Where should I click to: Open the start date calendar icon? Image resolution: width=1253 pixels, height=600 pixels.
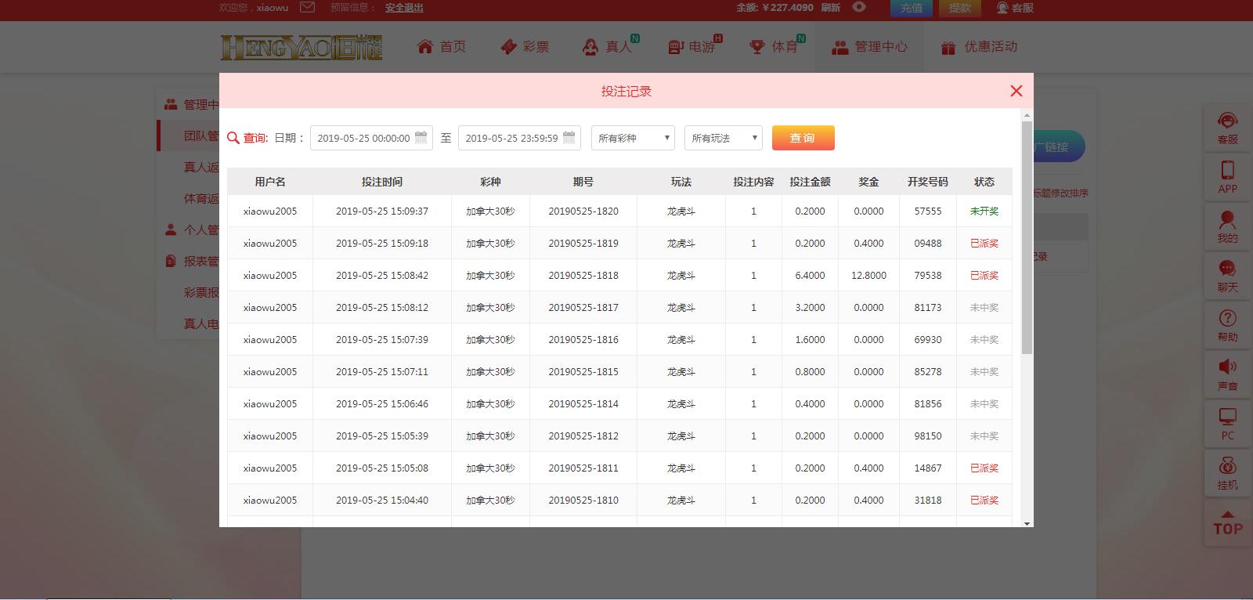pyautogui.click(x=421, y=137)
